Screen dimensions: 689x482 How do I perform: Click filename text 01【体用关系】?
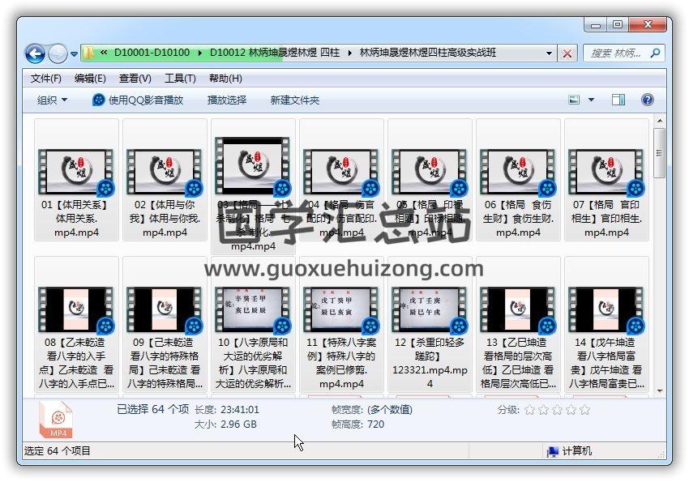pos(76,219)
